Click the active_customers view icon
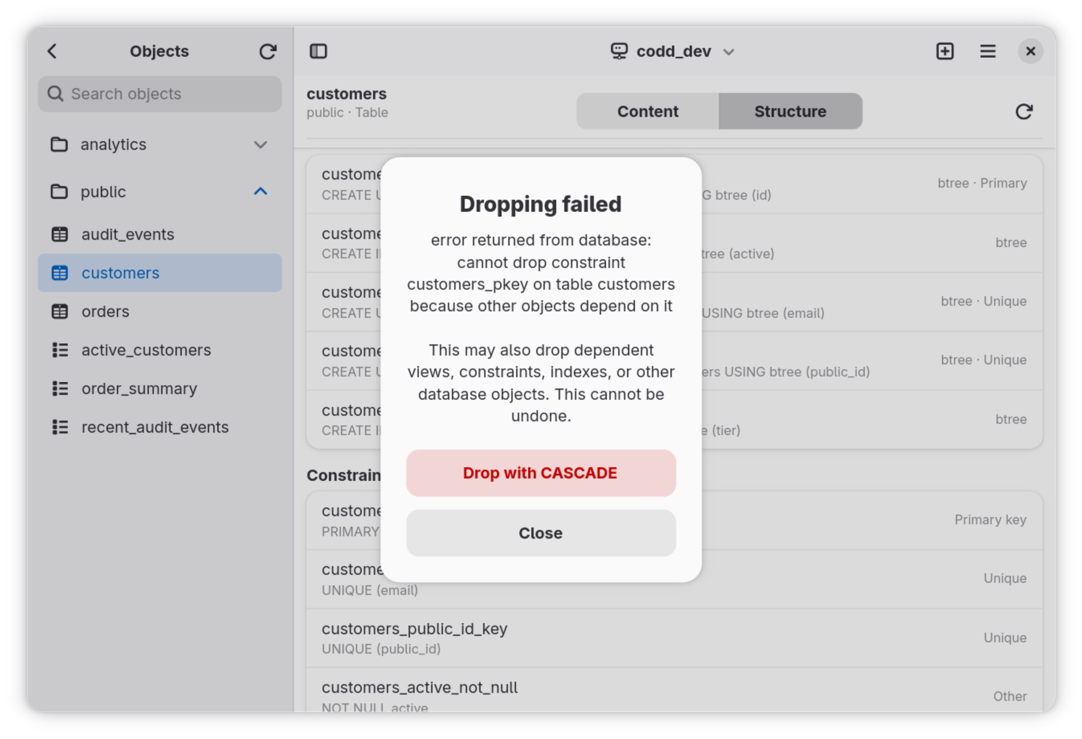The image size is (1082, 739). pyautogui.click(x=59, y=350)
